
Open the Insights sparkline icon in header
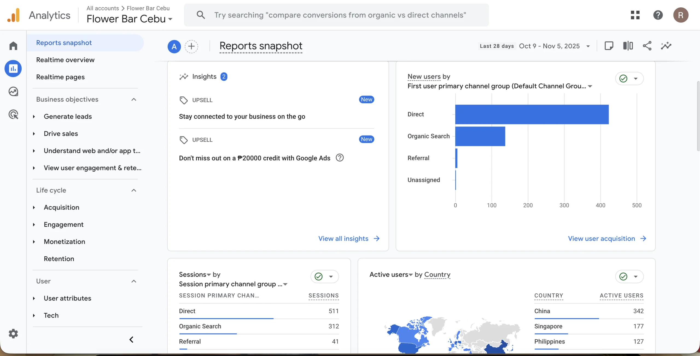666,46
